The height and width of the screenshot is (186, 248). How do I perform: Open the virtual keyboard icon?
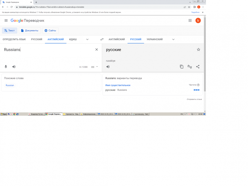click(93, 67)
